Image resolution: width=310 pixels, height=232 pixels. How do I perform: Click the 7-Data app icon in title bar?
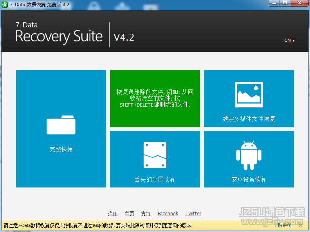coord(5,5)
